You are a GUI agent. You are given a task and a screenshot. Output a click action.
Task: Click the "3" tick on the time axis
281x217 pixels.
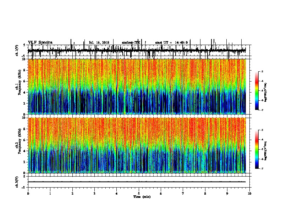click(94, 194)
